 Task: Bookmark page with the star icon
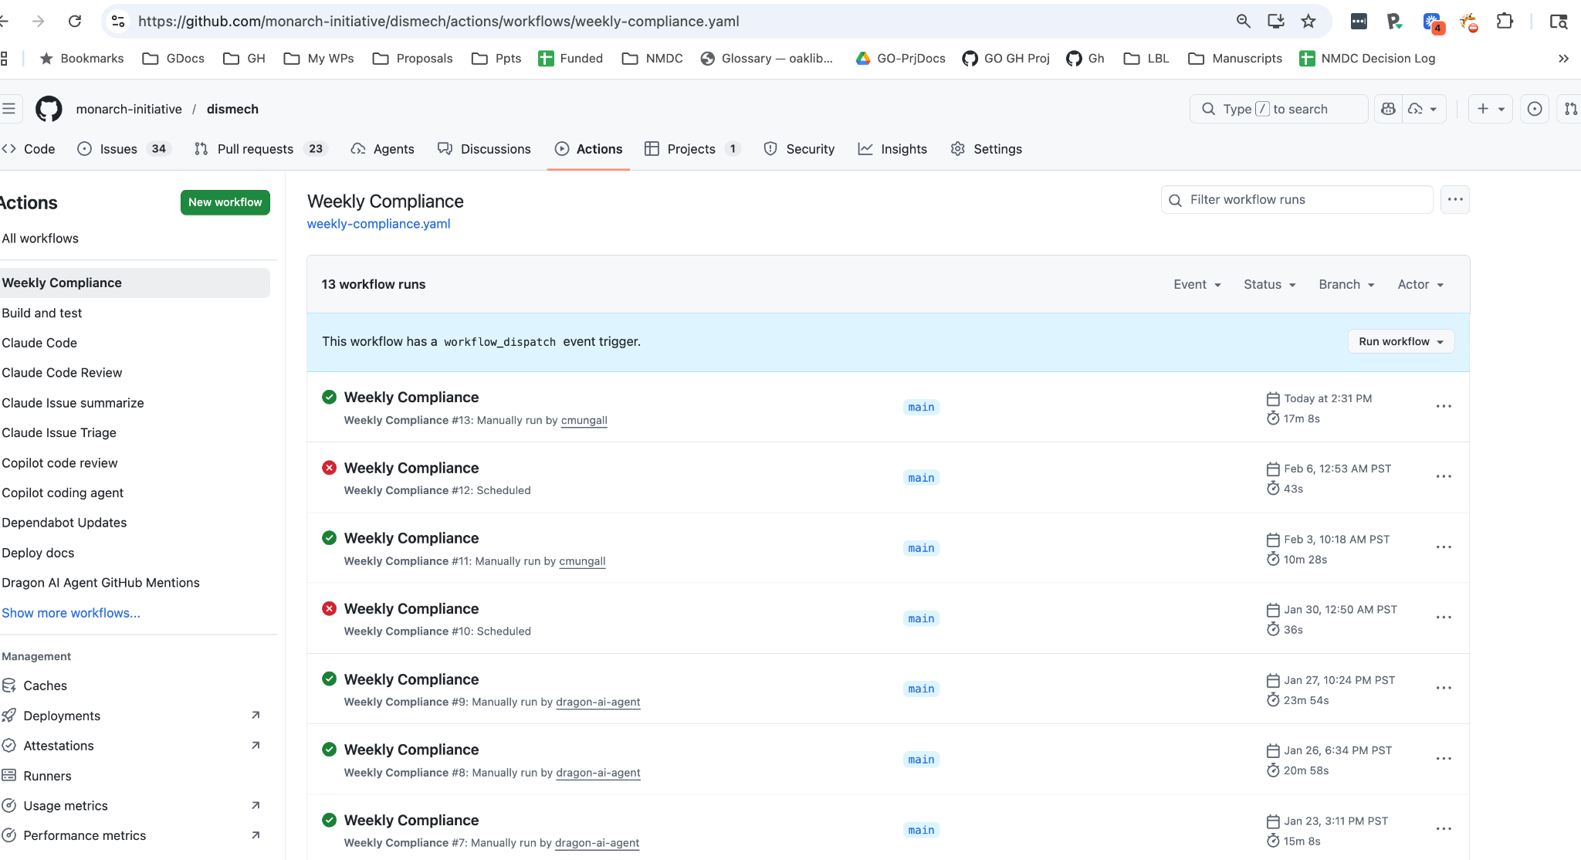coord(1308,21)
